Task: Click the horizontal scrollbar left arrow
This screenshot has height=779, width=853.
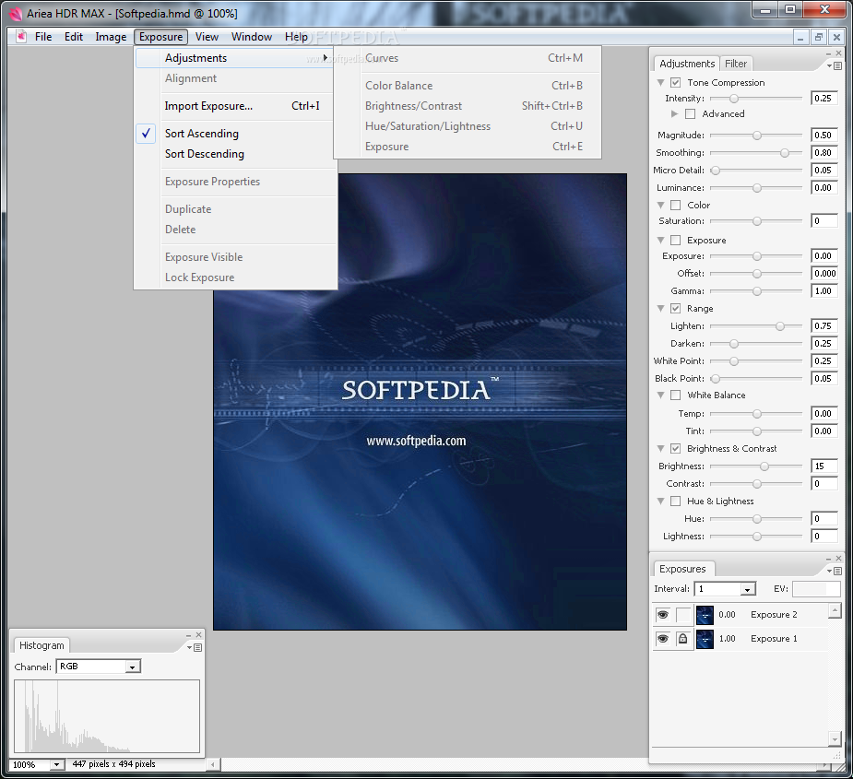Action: pos(213,764)
